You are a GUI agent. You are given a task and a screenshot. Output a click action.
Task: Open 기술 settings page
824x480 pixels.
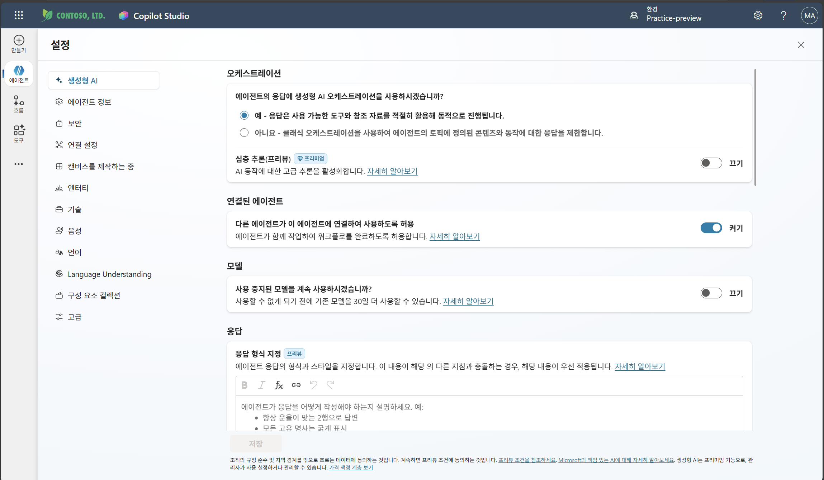103,209
